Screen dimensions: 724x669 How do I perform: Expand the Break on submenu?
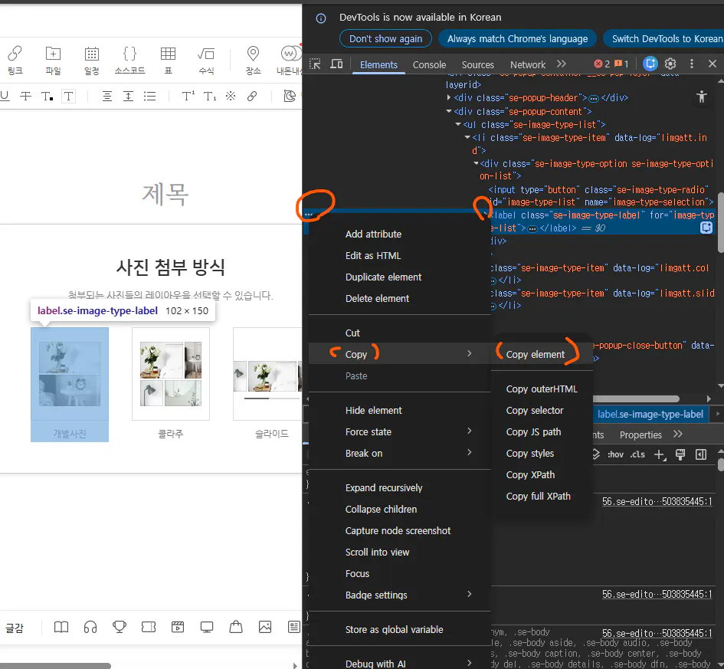coord(469,452)
